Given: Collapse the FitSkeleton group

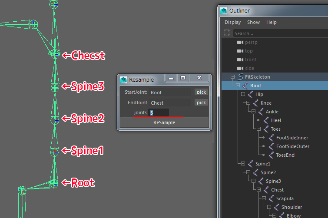Looking at the screenshot, I should 232,77.
